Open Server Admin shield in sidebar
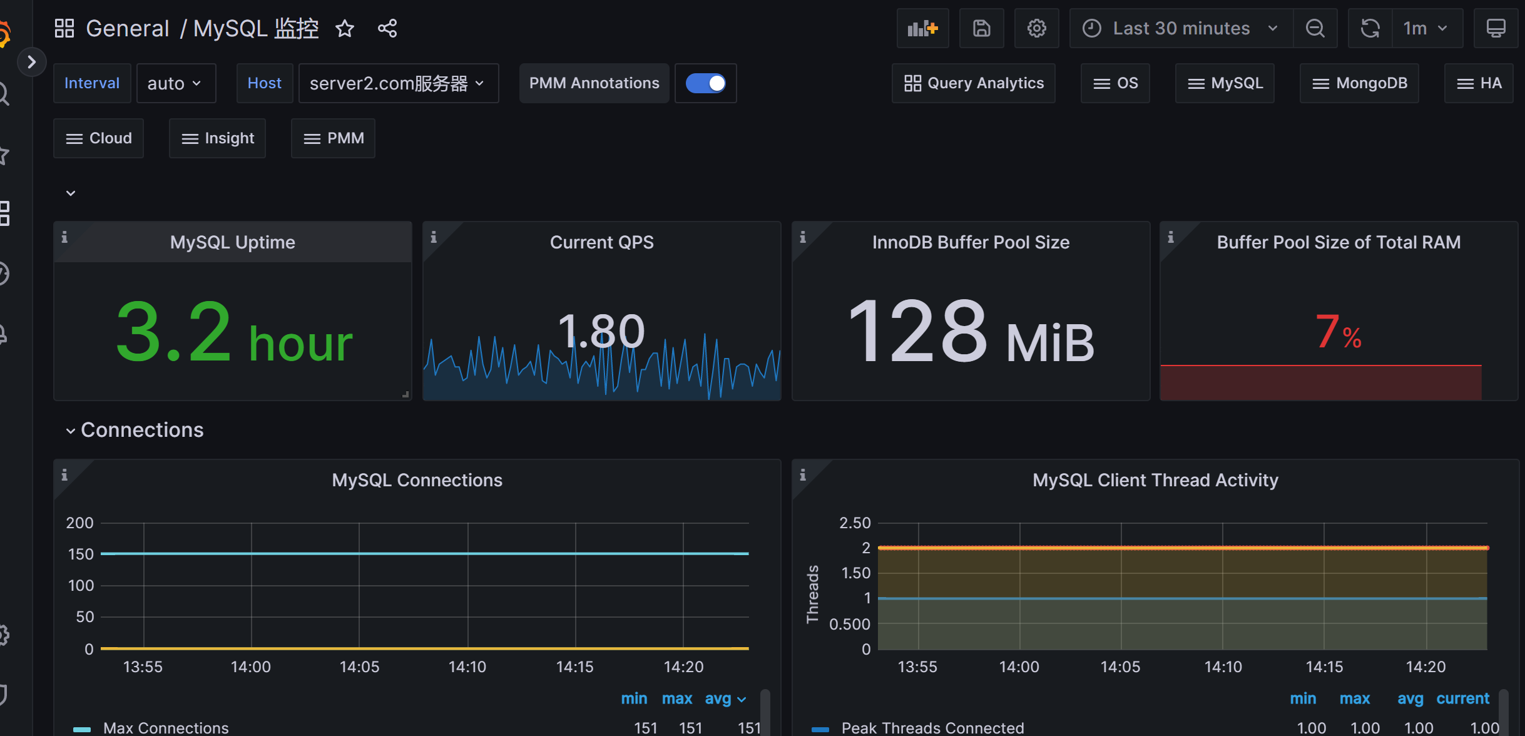Viewport: 1525px width, 736px height. [3, 695]
